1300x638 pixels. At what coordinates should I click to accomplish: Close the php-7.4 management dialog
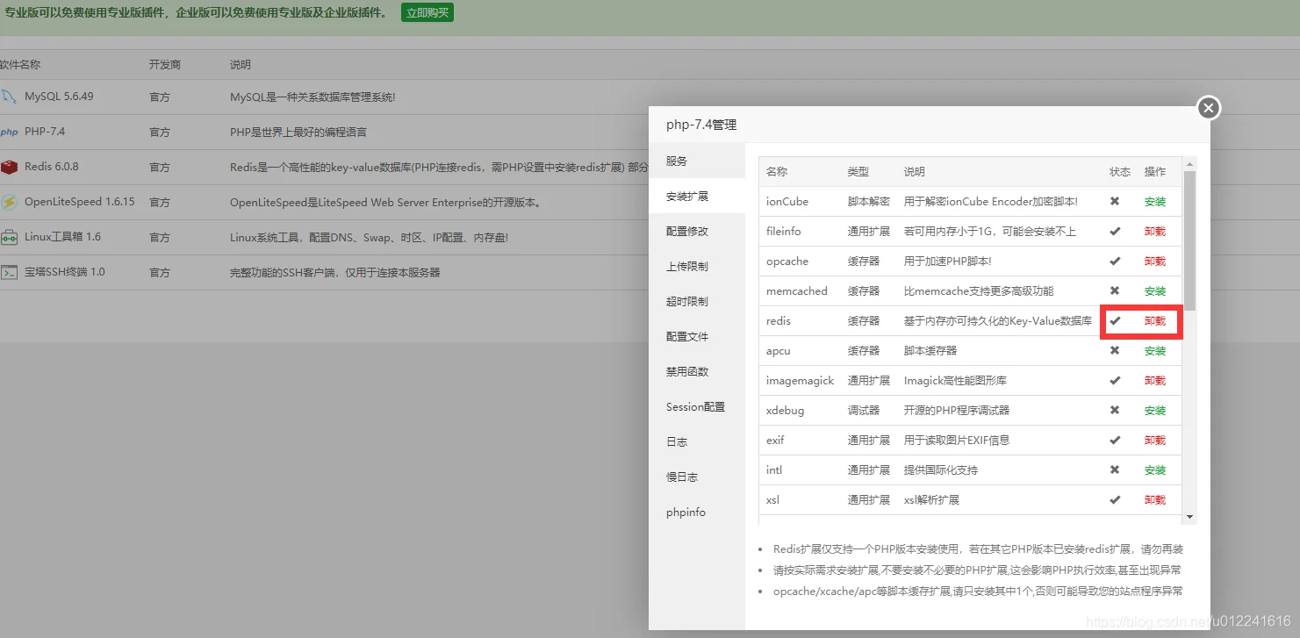(1209, 107)
